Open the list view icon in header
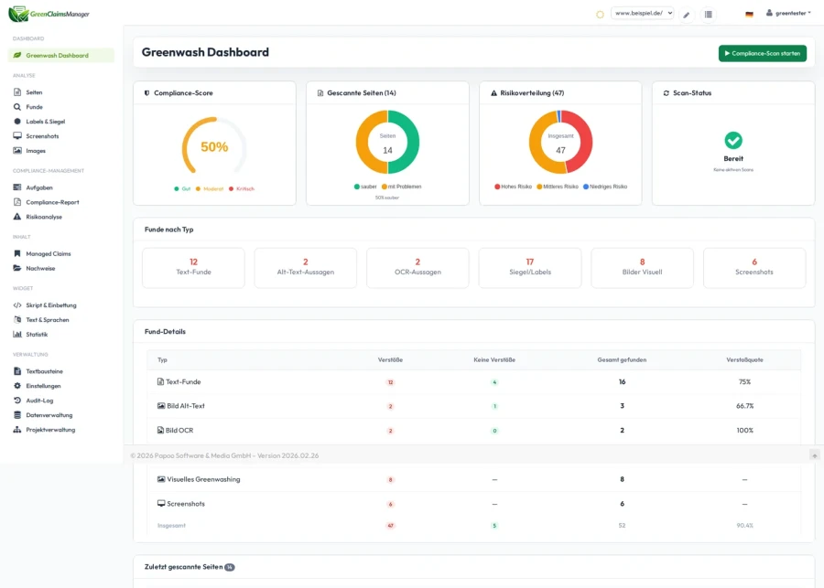The image size is (824, 588). [709, 15]
